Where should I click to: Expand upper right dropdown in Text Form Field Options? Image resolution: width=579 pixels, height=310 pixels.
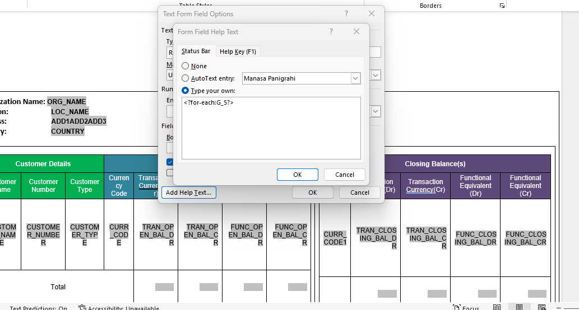coord(376,75)
